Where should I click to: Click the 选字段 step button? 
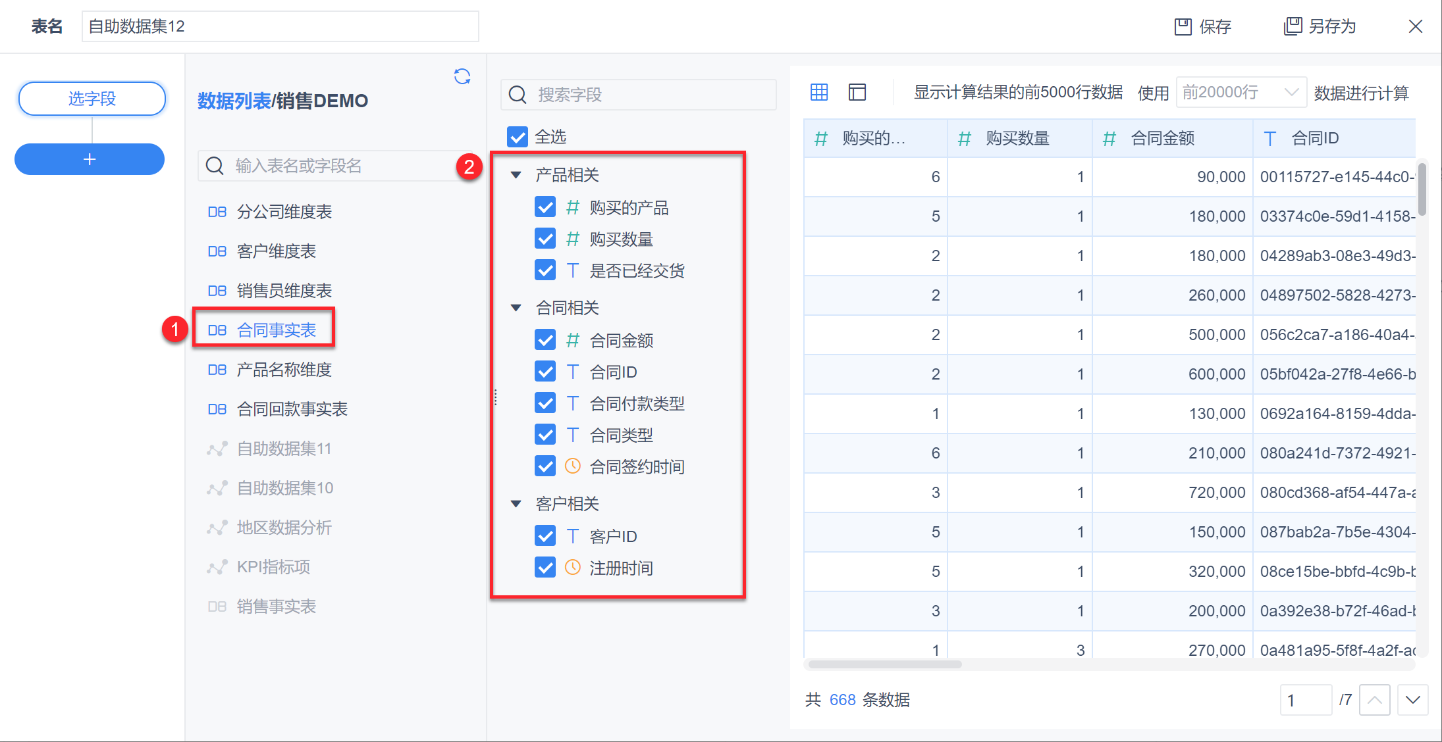click(92, 99)
